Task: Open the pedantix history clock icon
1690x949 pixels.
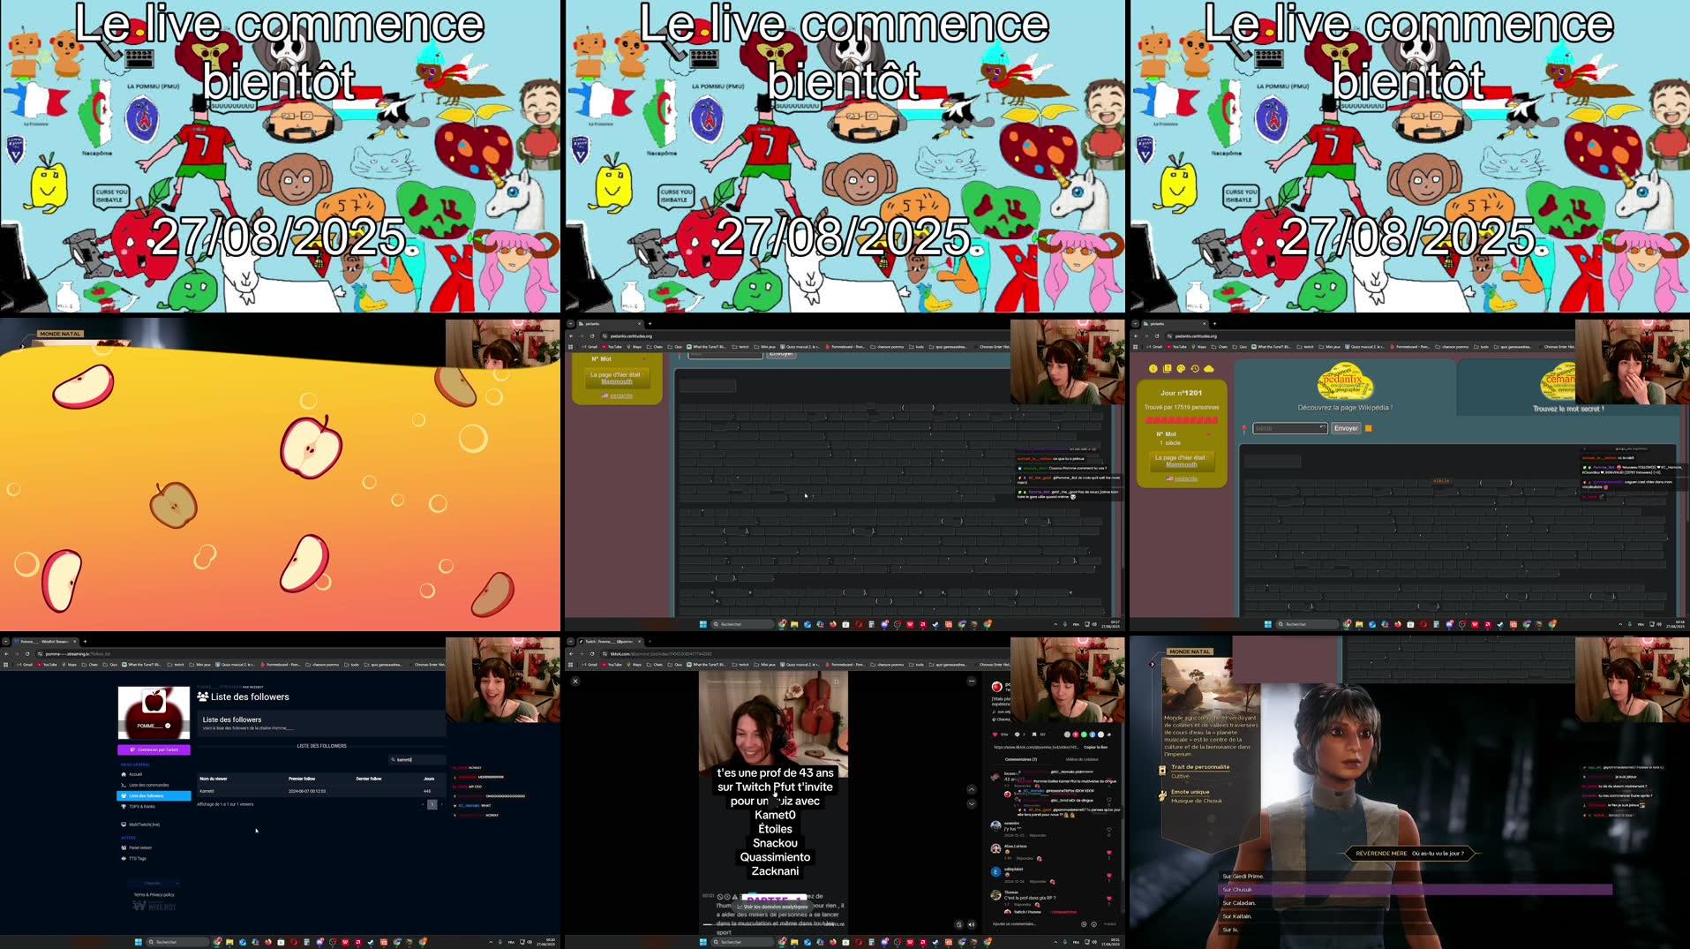Action: click(x=1195, y=368)
